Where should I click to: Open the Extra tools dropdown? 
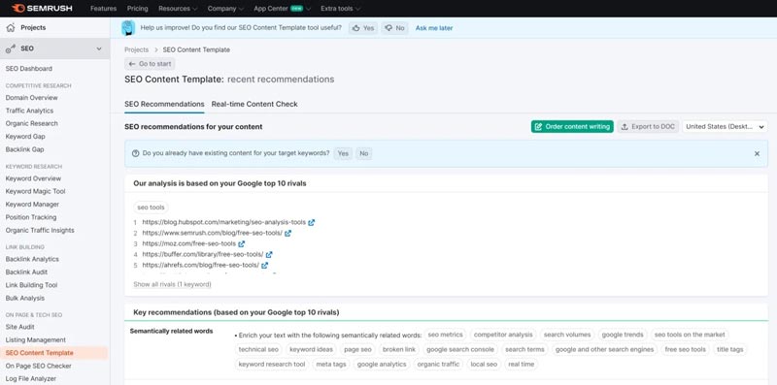(341, 9)
